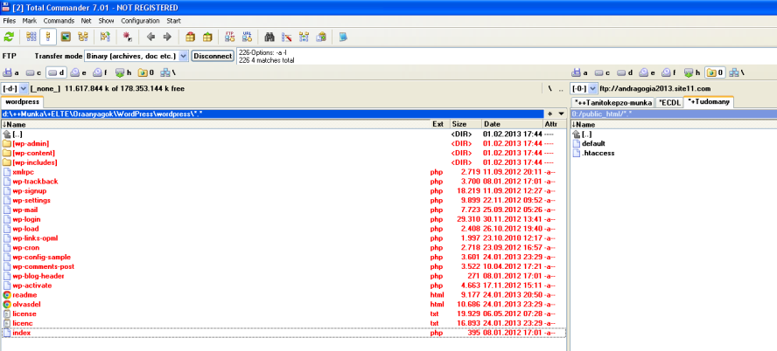777x351 pixels.
Task: Click the copy names to clipboard icon
Action: pos(322,37)
